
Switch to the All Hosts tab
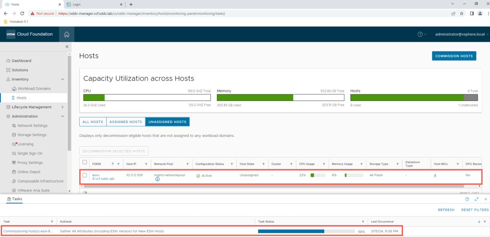[x=93, y=122]
